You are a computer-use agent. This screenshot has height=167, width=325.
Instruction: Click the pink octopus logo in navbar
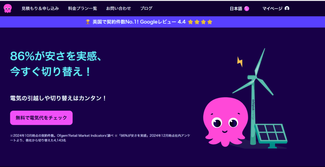tap(8, 9)
